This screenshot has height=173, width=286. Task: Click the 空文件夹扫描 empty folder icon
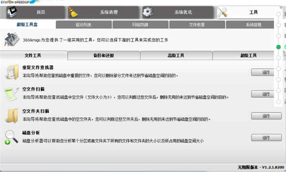pos(12,116)
